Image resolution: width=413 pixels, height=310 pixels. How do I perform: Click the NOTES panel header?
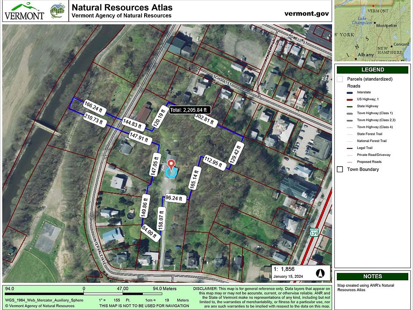coord(372,276)
